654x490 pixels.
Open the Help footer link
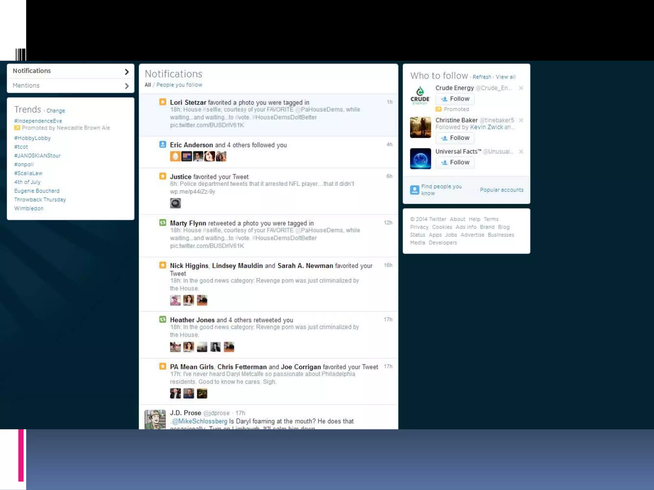coord(475,219)
